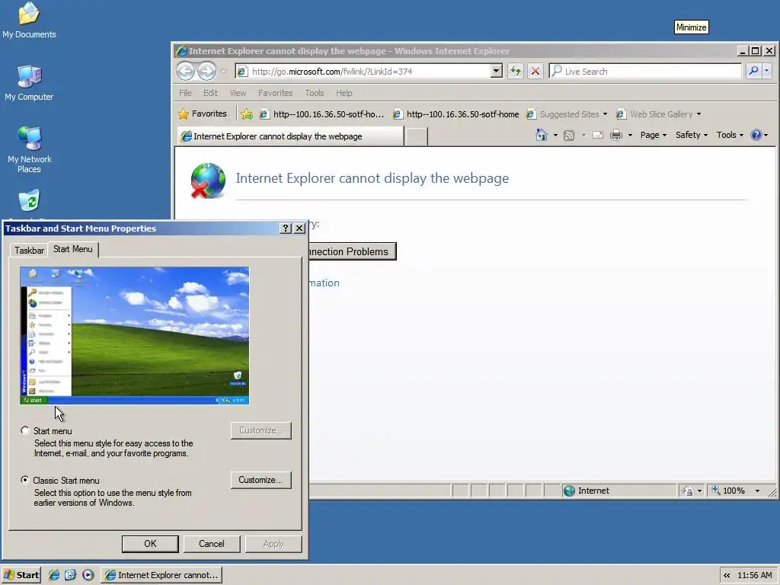Screen dimensions: 780x585
Task: Open the View menu
Action: click(x=238, y=93)
